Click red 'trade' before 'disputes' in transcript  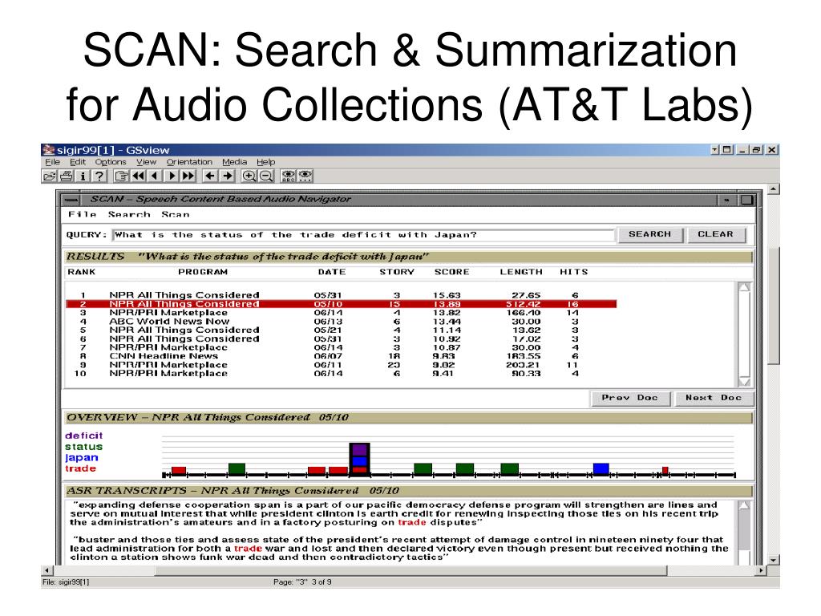[411, 522]
